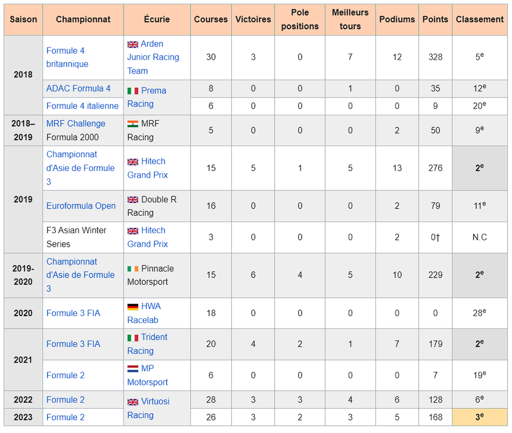Click the UK flag beside Virtuosi Racing
Image resolution: width=512 pixels, height=433 pixels.
pos(133,402)
